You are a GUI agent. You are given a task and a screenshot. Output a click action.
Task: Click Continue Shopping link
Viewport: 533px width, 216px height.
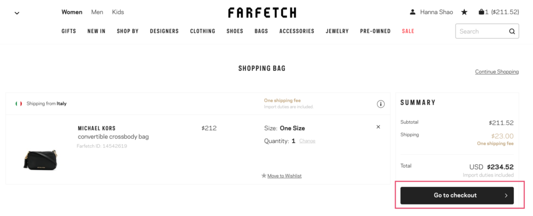coord(497,72)
